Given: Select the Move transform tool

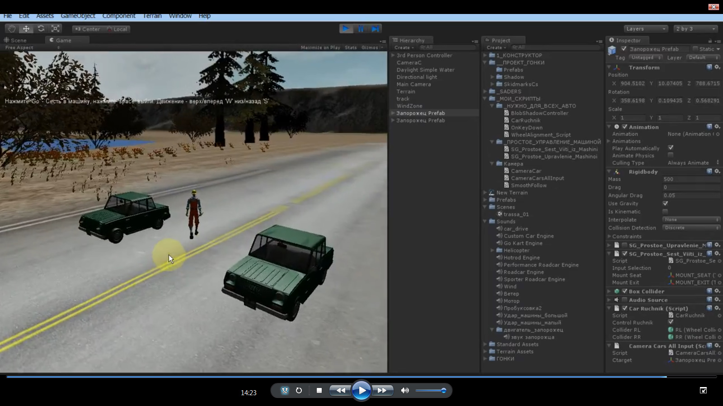Looking at the screenshot, I should click(x=26, y=28).
